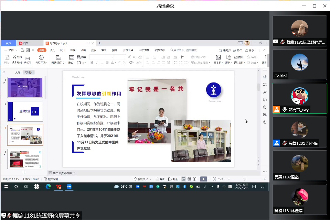Screen dimensions: 330x220
Task: Click the Shapes (形状) icon
Action: [x=228, y=57]
